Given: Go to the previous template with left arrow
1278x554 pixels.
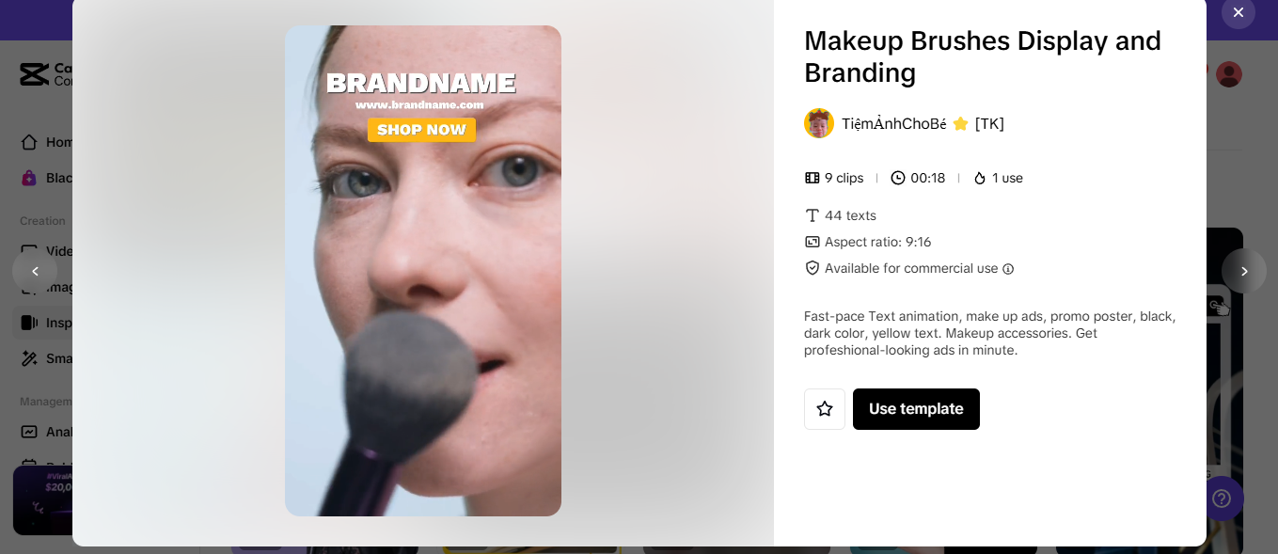Looking at the screenshot, I should [x=35, y=271].
